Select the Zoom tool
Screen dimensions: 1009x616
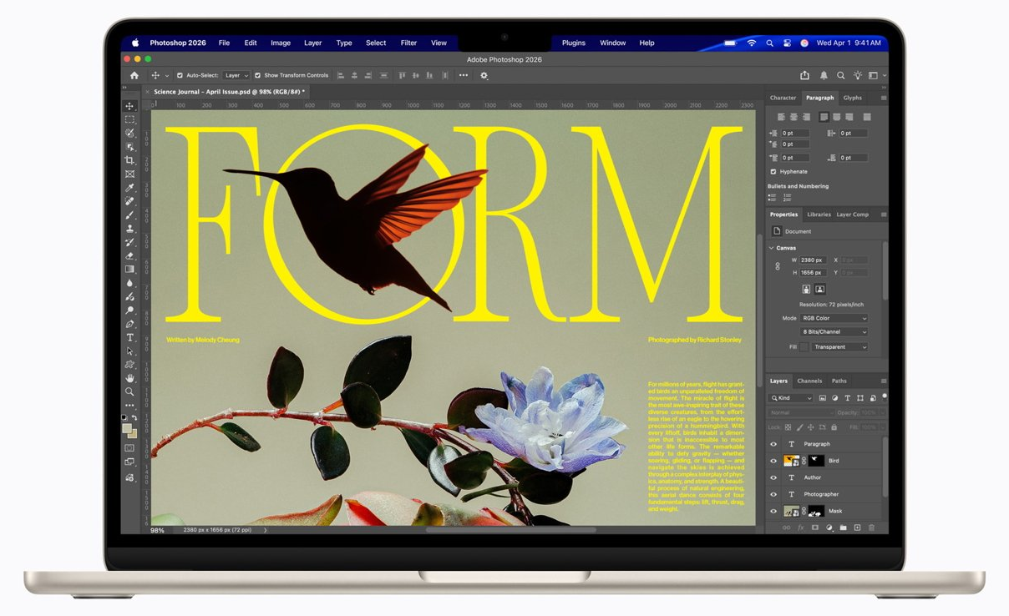[x=129, y=391]
